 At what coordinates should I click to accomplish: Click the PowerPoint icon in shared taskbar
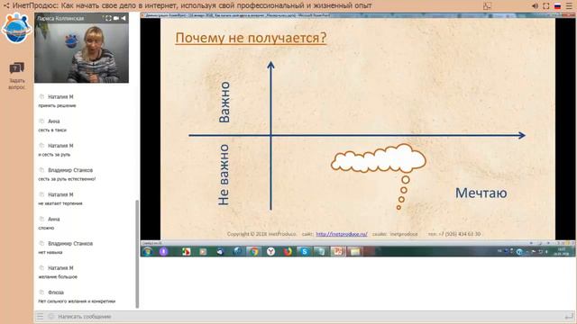(338, 251)
